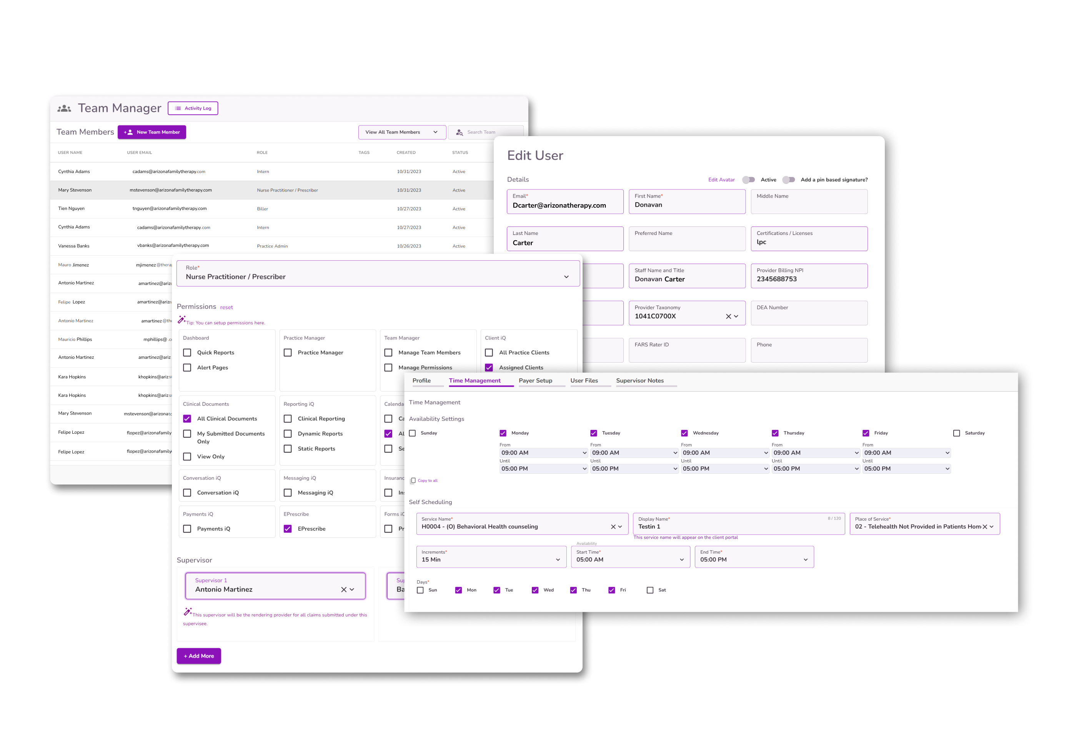Viewport: 1084px width, 731px height.
Task: Click the Team Manager people icon
Action: pyautogui.click(x=64, y=108)
